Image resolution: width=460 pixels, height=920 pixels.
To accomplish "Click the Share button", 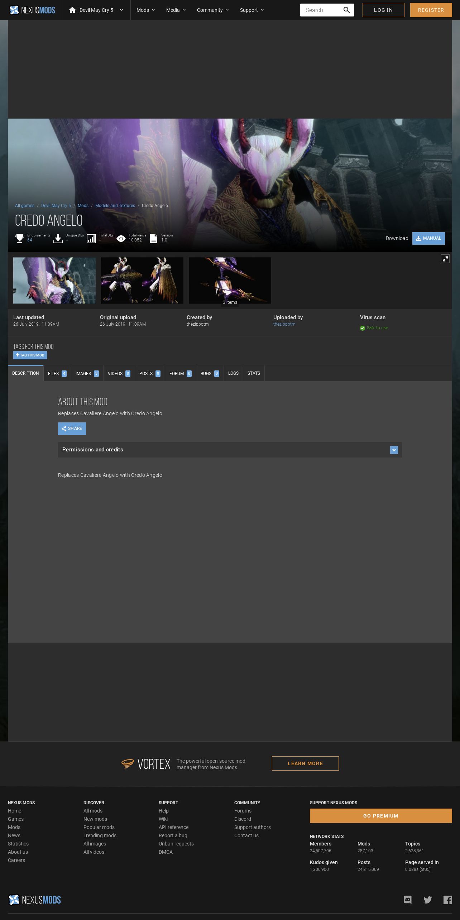I will point(72,428).
